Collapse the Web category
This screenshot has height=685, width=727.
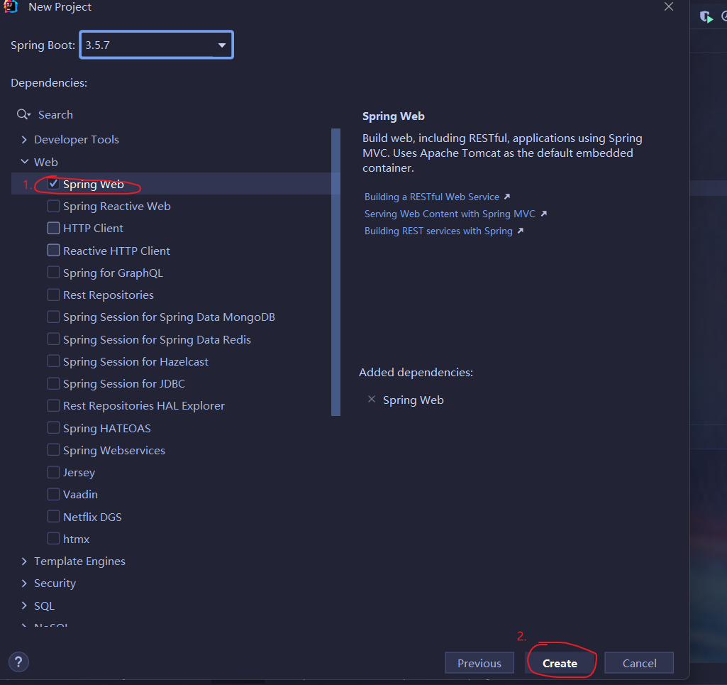(24, 162)
